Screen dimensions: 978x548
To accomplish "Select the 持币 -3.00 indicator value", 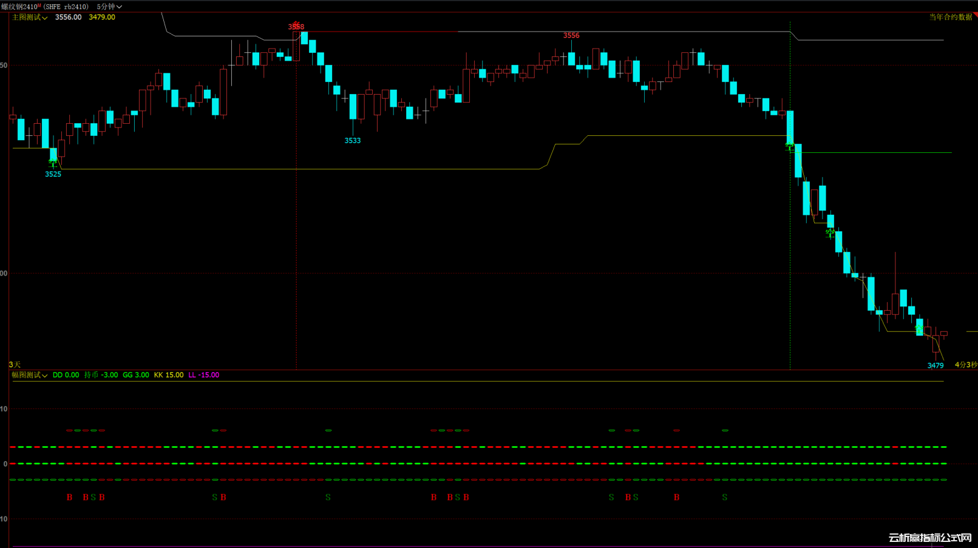I will (101, 375).
